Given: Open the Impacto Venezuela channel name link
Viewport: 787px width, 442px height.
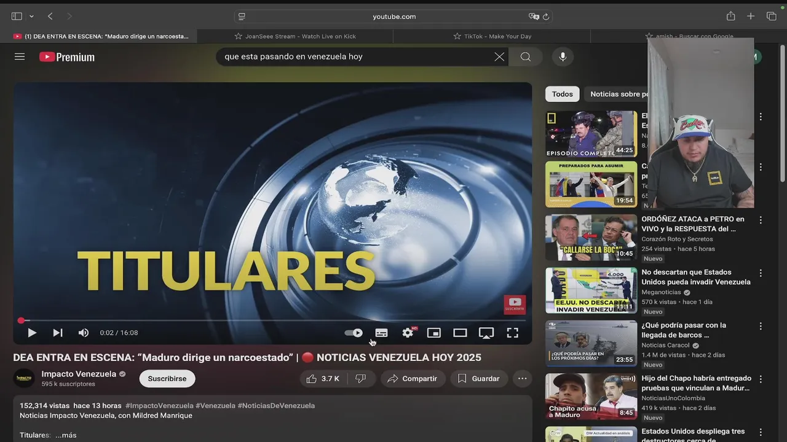Looking at the screenshot, I should point(79,374).
